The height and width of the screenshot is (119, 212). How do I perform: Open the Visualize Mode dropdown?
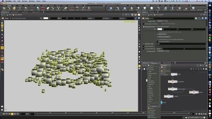coord(163,51)
